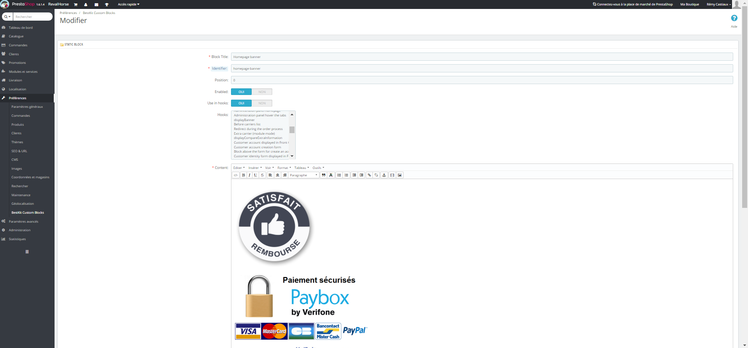
Task: Remove the link in editor
Action: (376, 175)
